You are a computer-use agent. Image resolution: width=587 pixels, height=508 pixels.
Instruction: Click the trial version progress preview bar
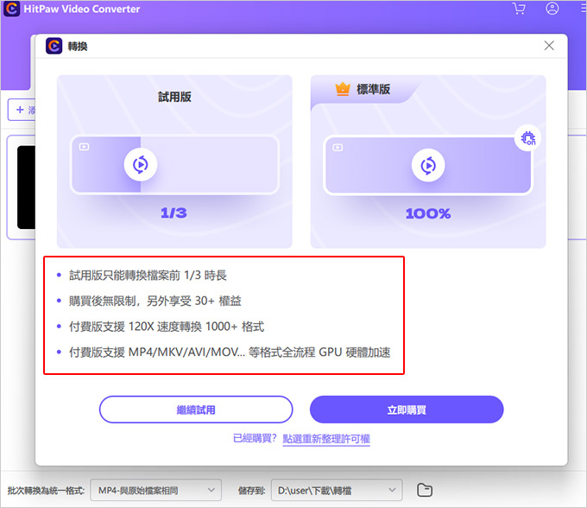pos(174,164)
